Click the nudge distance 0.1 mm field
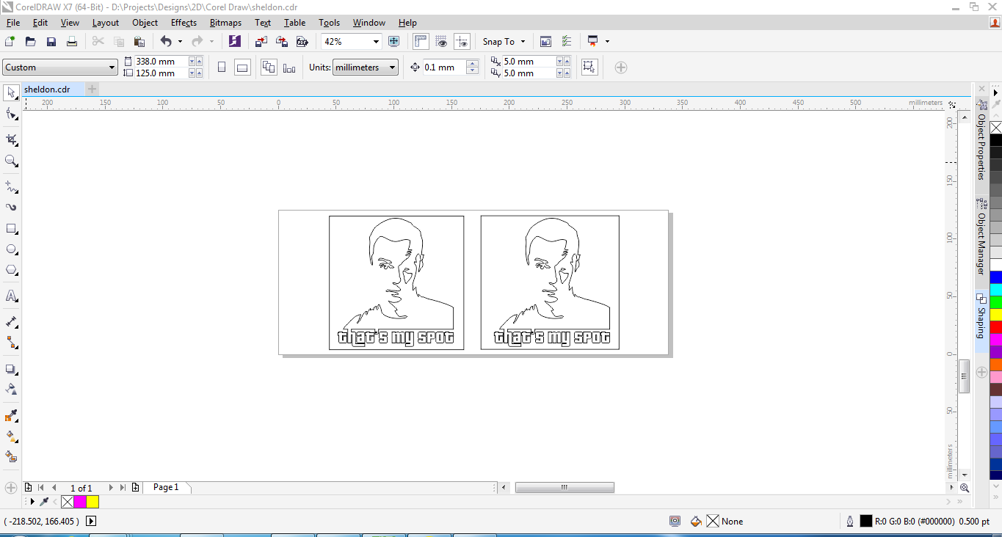This screenshot has width=1002, height=537. (443, 67)
